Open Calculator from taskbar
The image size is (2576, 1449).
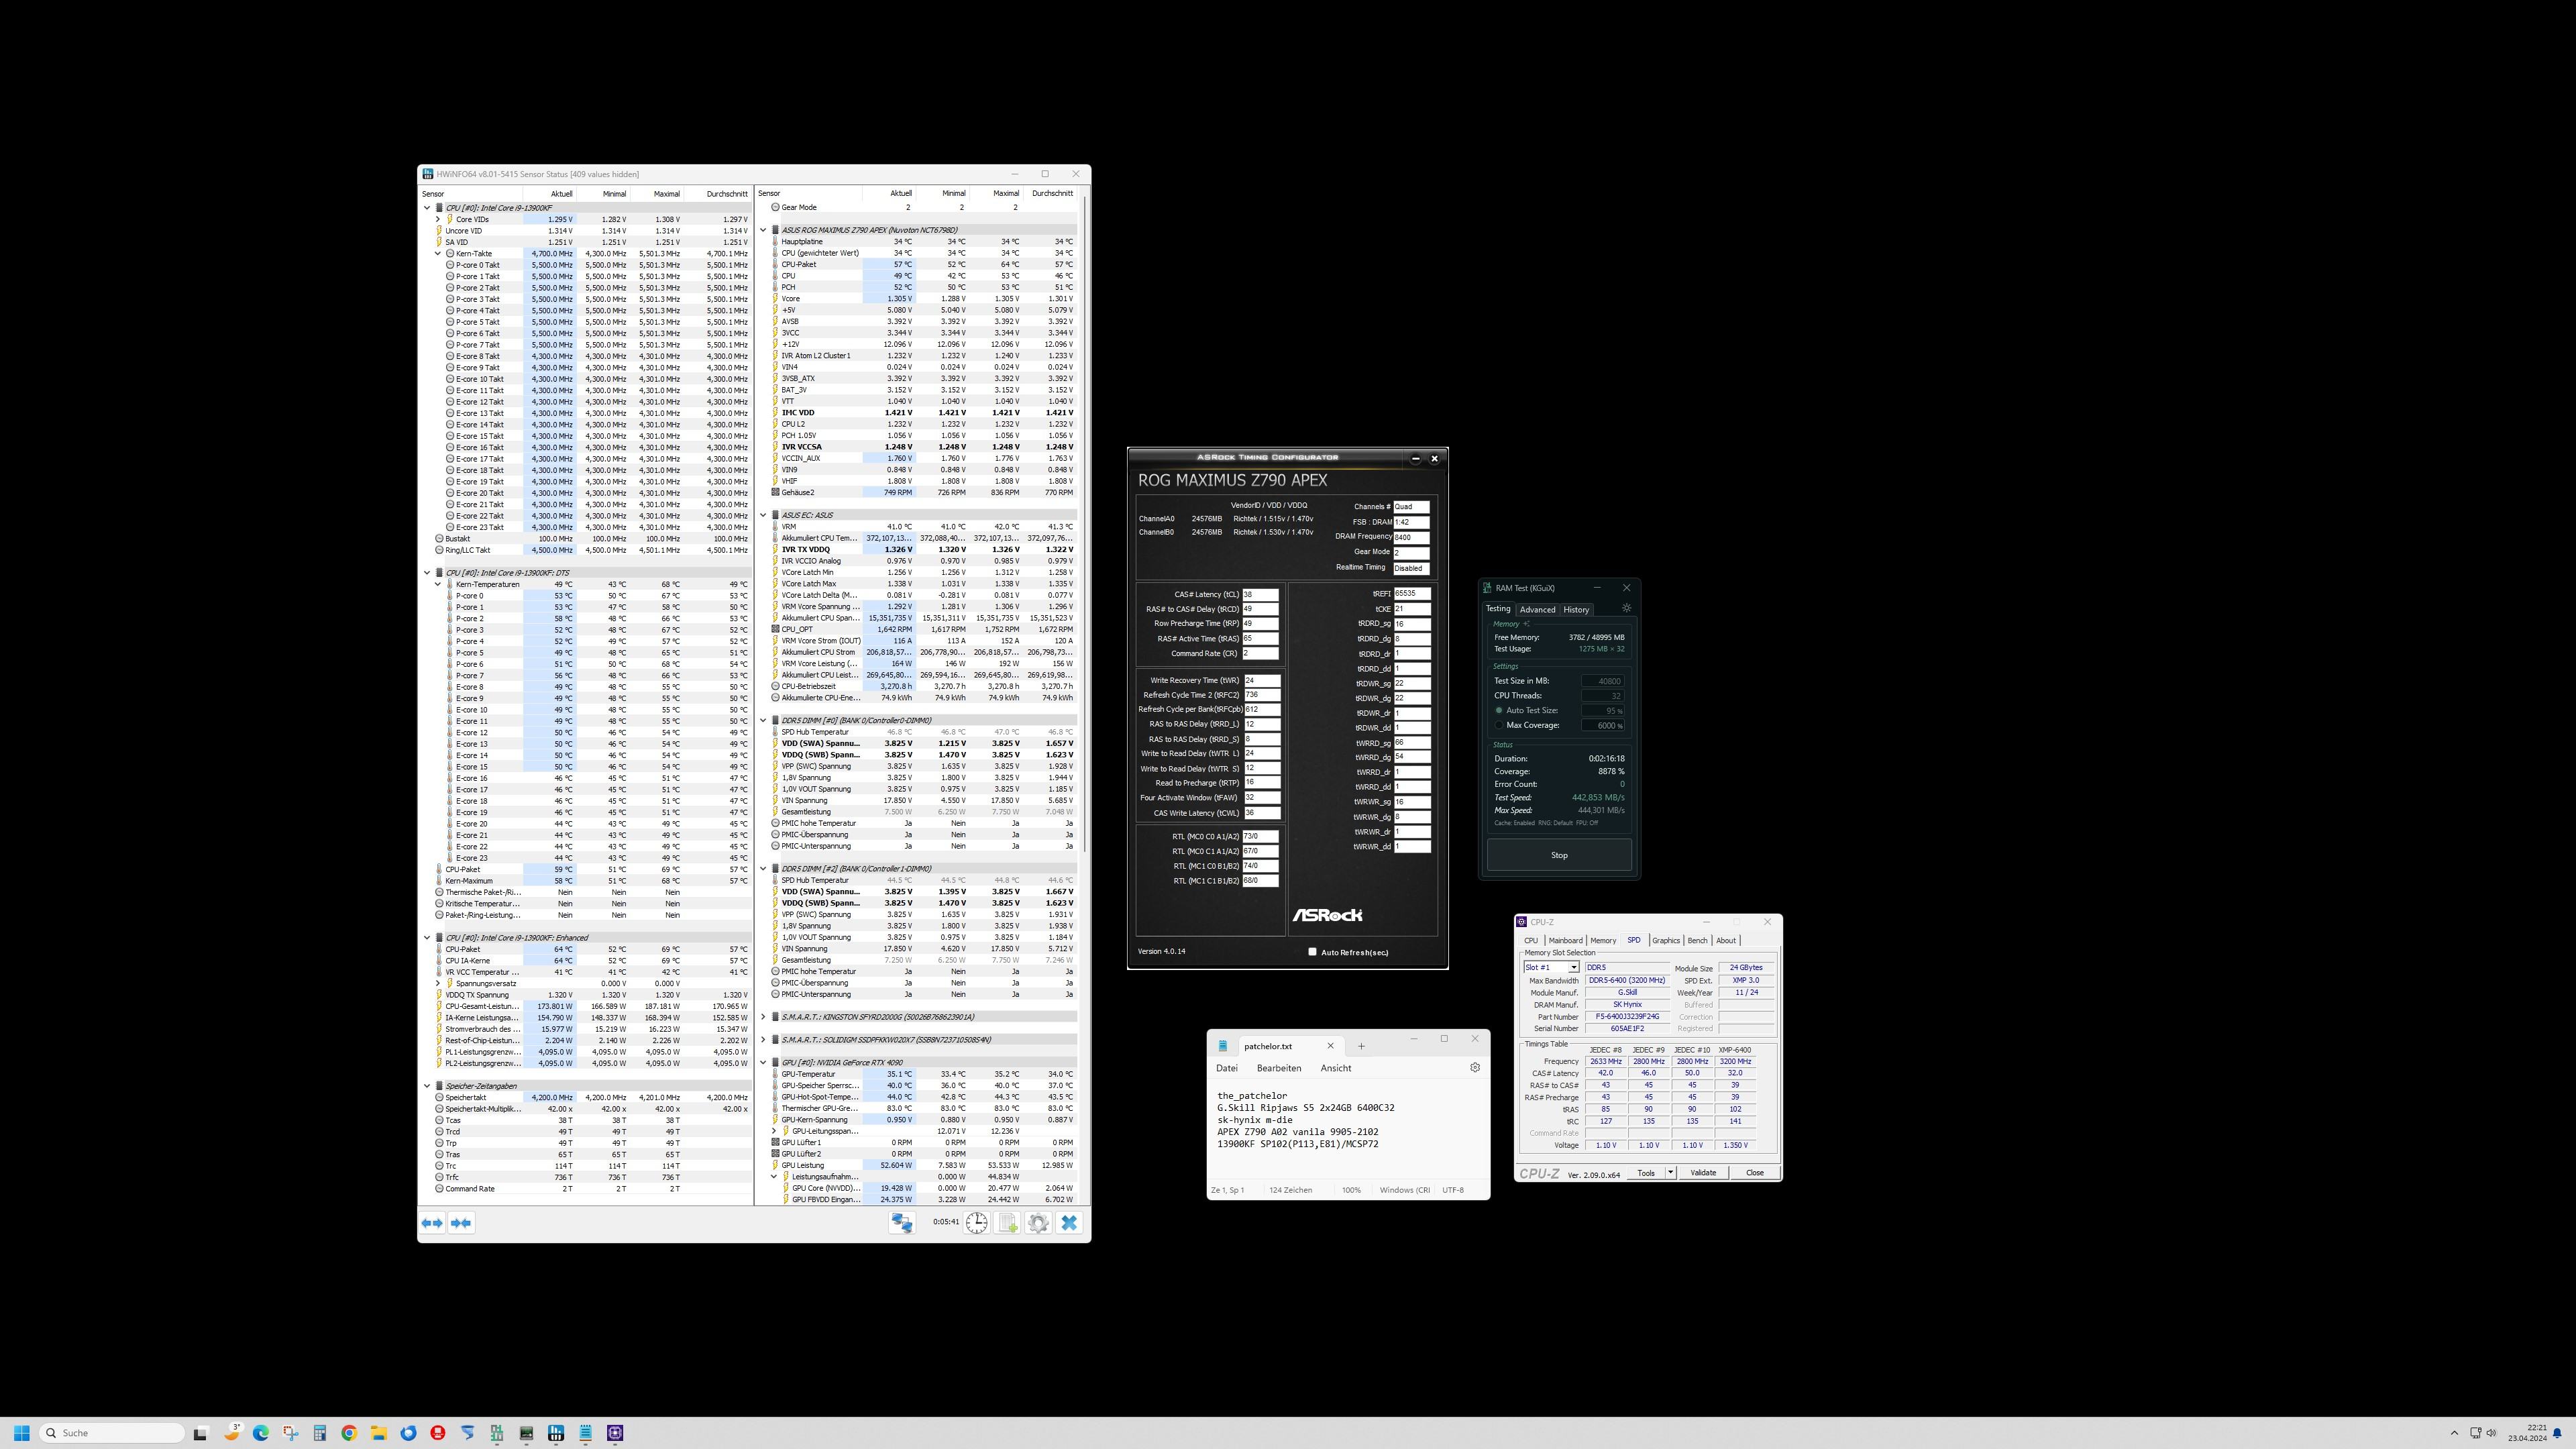[320, 1433]
